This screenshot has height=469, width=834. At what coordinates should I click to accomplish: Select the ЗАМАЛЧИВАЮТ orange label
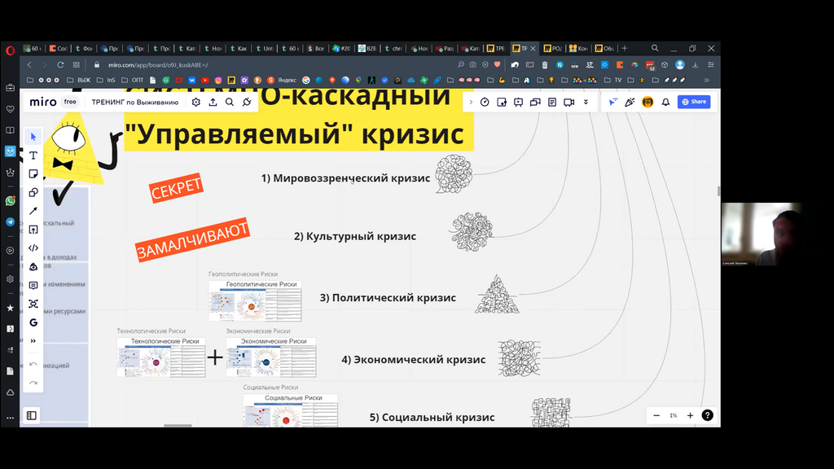(192, 240)
